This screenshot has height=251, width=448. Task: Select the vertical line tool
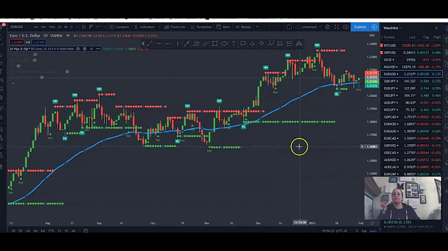[177, 43]
